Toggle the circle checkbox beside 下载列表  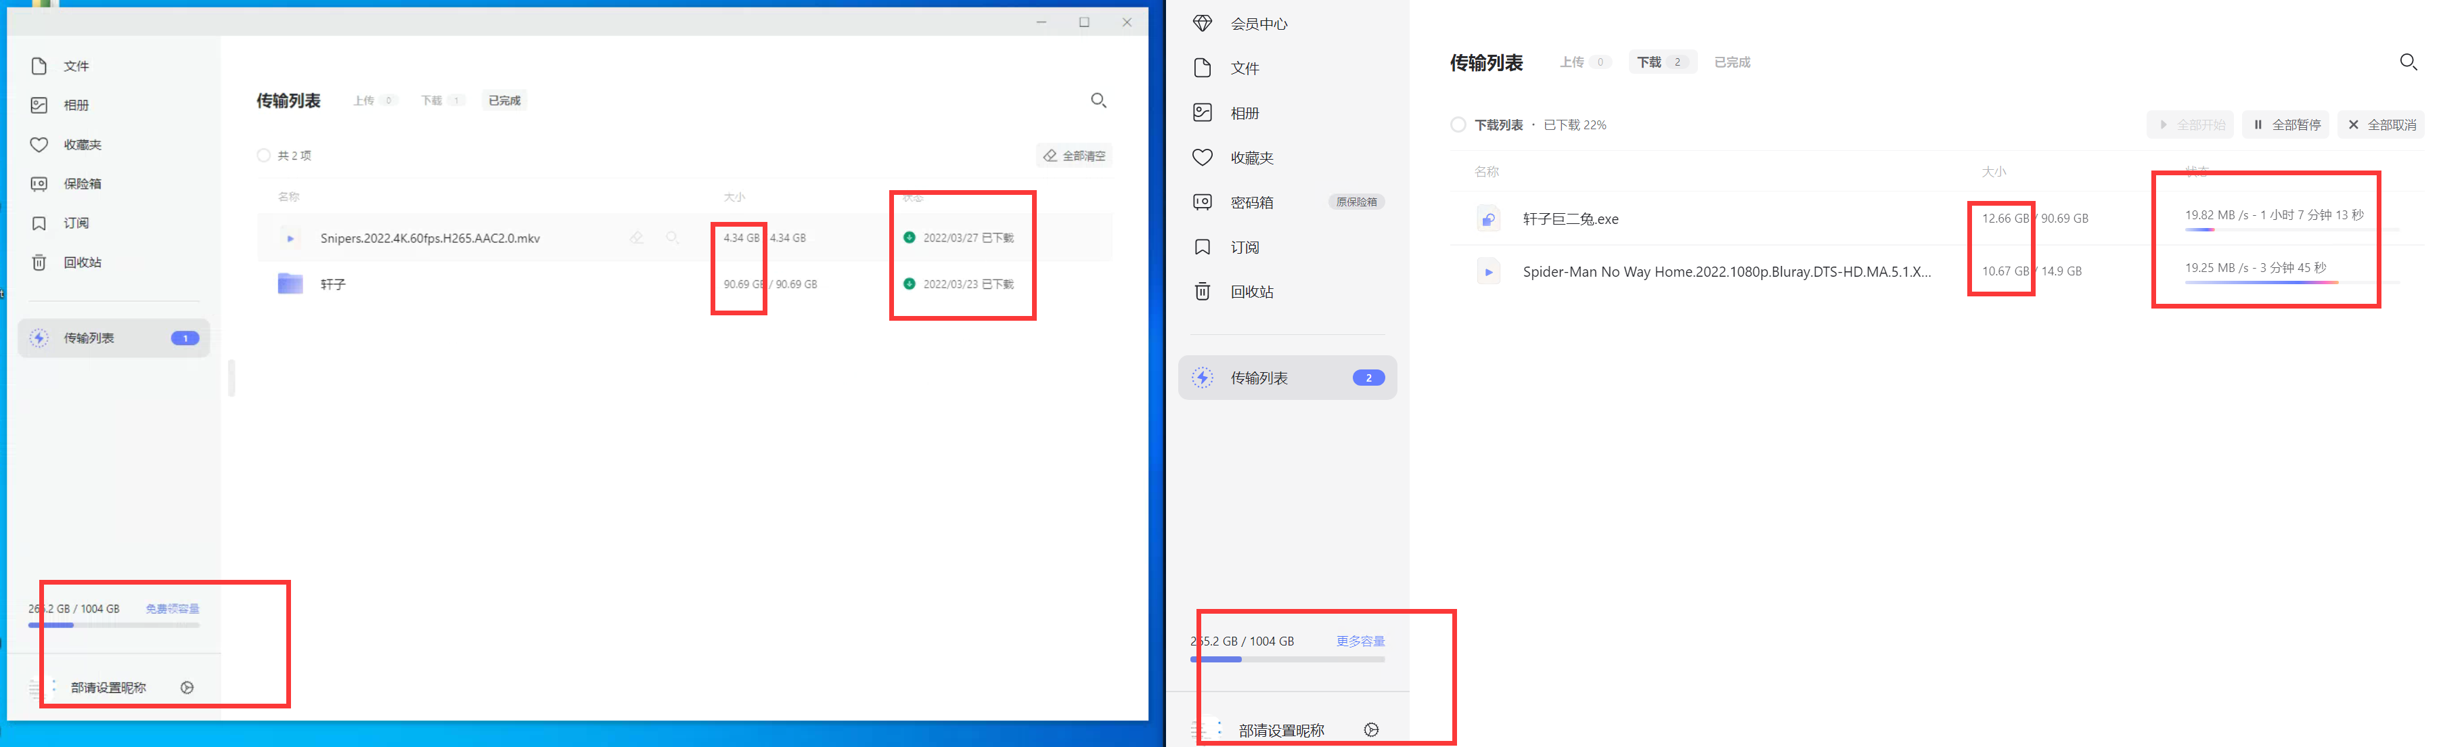coord(1458,124)
